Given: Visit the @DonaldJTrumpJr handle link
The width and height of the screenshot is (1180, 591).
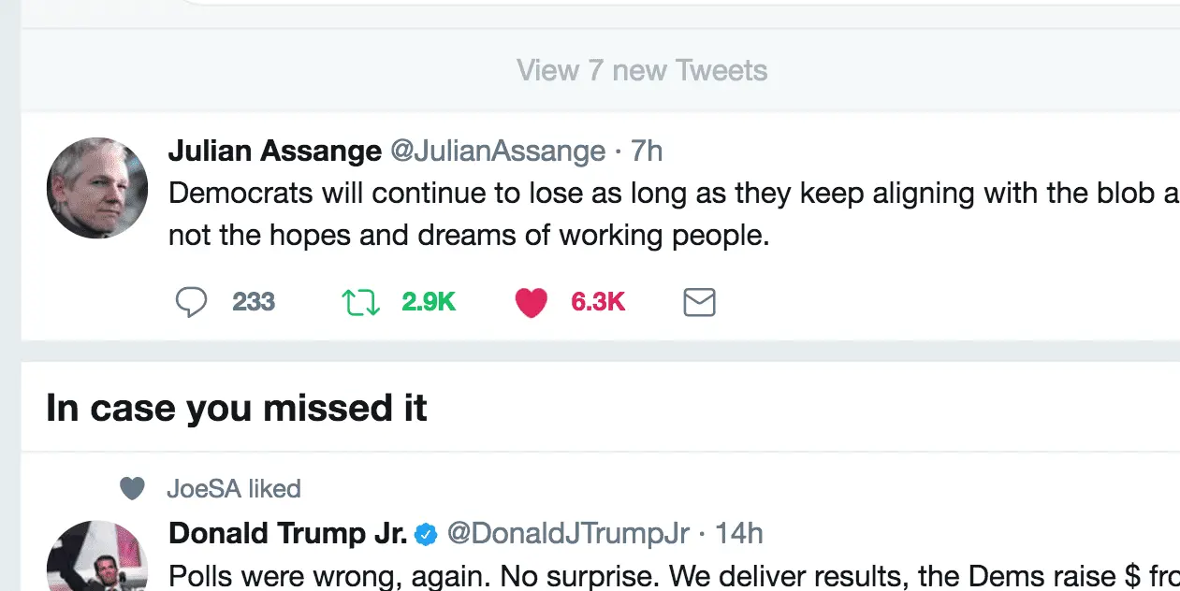Looking at the screenshot, I should pyautogui.click(x=568, y=534).
